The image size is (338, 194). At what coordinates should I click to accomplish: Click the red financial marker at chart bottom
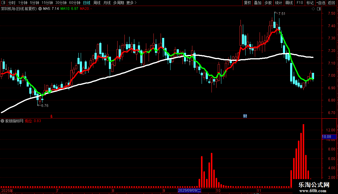click(51, 116)
